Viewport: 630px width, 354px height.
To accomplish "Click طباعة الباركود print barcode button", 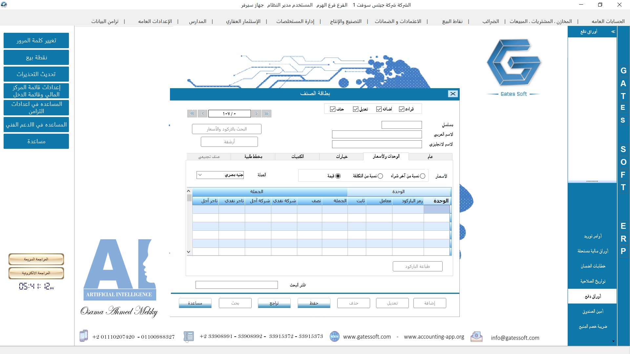I will click(418, 266).
